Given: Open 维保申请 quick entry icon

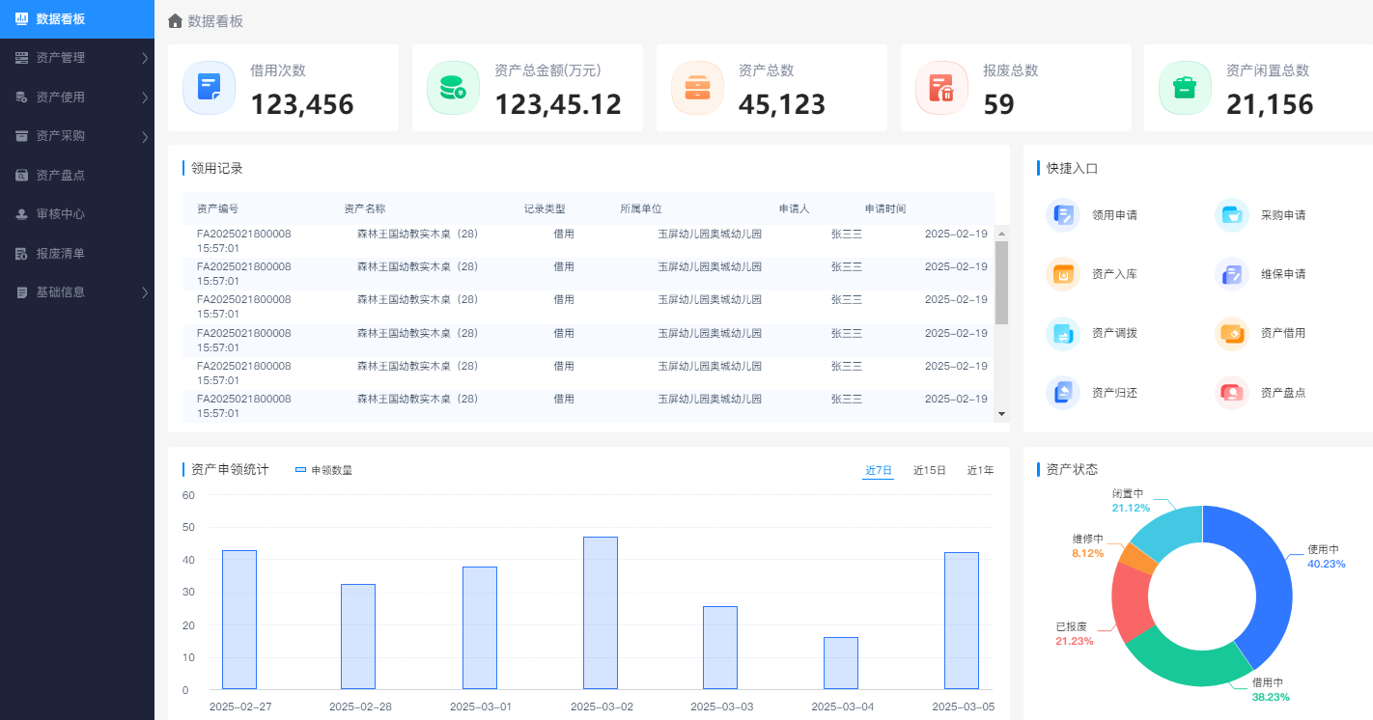Looking at the screenshot, I should click(x=1232, y=274).
